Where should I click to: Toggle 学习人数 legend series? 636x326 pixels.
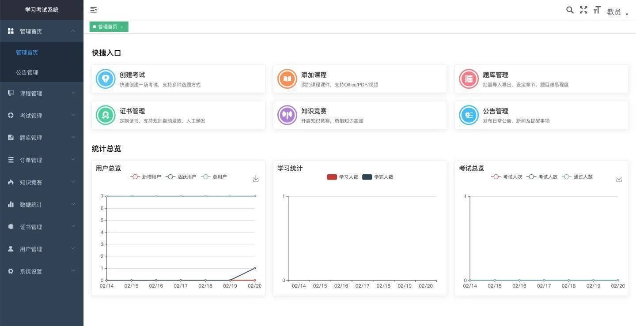click(x=342, y=177)
